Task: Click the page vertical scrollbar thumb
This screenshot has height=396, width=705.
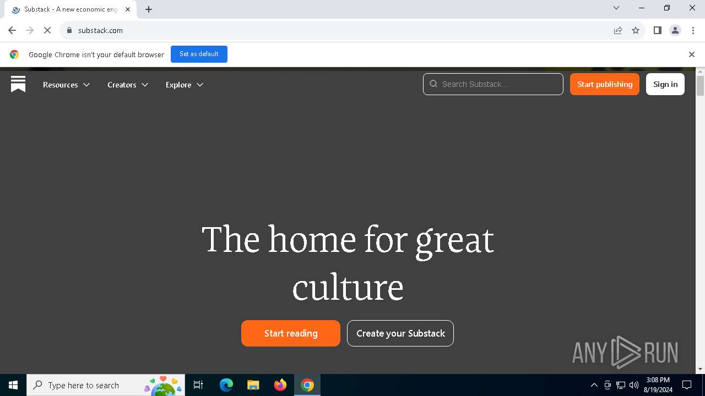Action: click(701, 86)
